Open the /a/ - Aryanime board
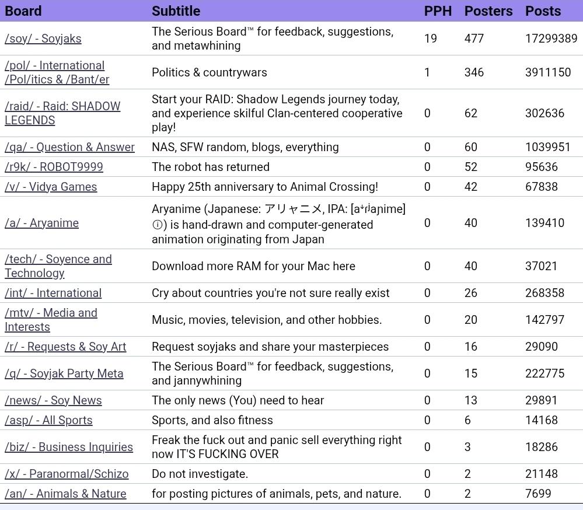 (x=41, y=223)
